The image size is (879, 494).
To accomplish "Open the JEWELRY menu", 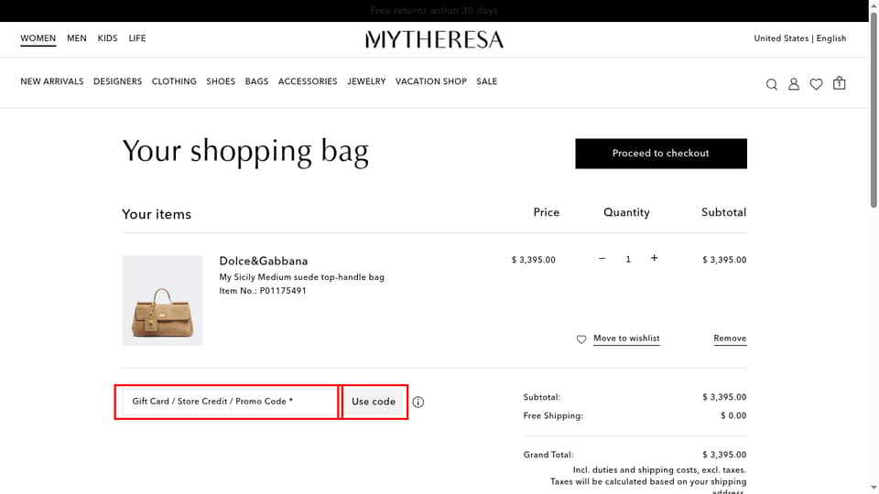I will [x=366, y=81].
